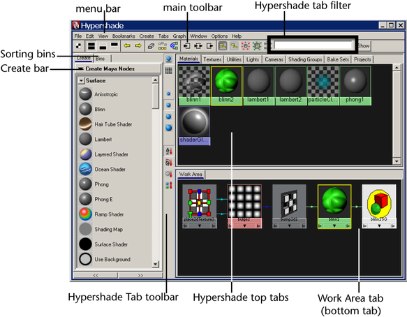Open the File menu

point(78,36)
